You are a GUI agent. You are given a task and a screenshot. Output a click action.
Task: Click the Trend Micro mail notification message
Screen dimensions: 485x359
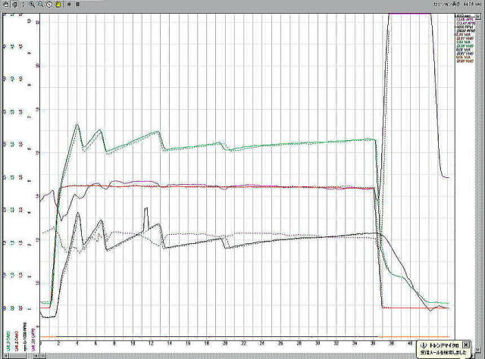click(x=443, y=352)
